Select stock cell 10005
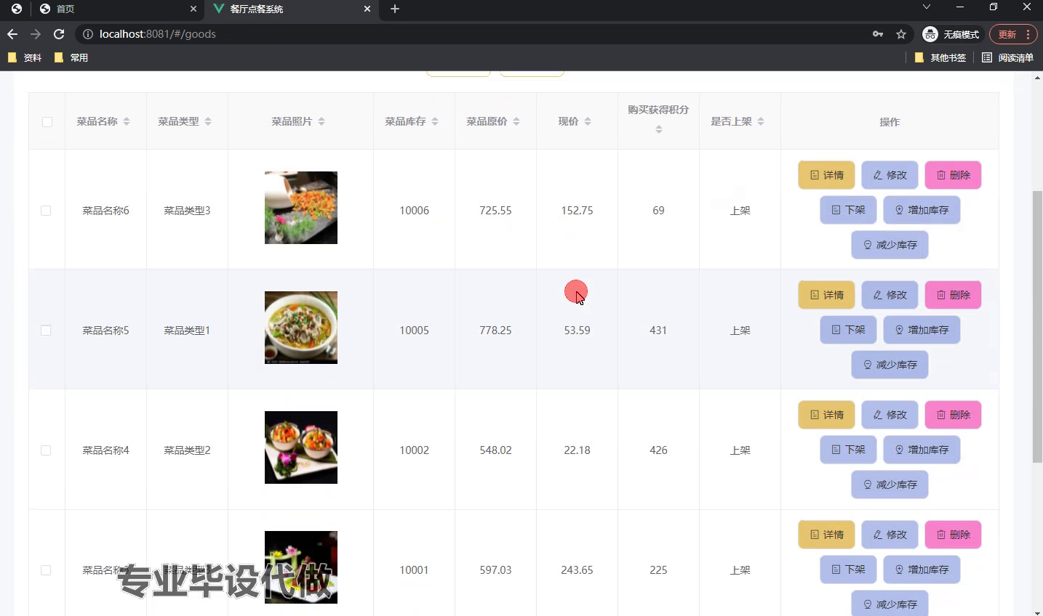This screenshot has height=616, width=1043. (x=414, y=331)
